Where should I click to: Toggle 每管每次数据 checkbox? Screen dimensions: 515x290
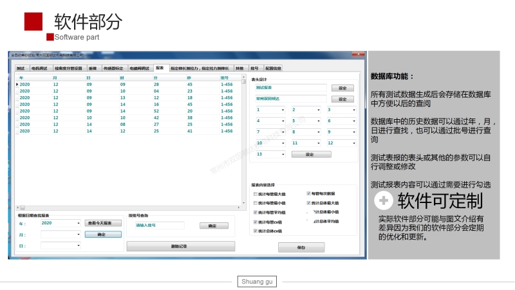click(309, 193)
